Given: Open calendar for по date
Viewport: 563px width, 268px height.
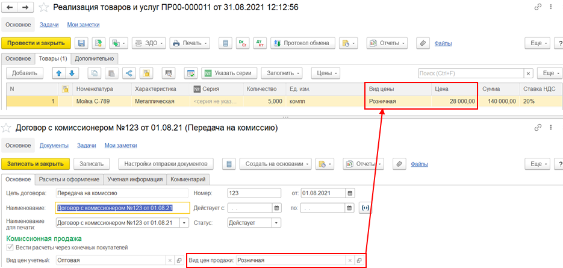Looking at the screenshot, I should 350,208.
